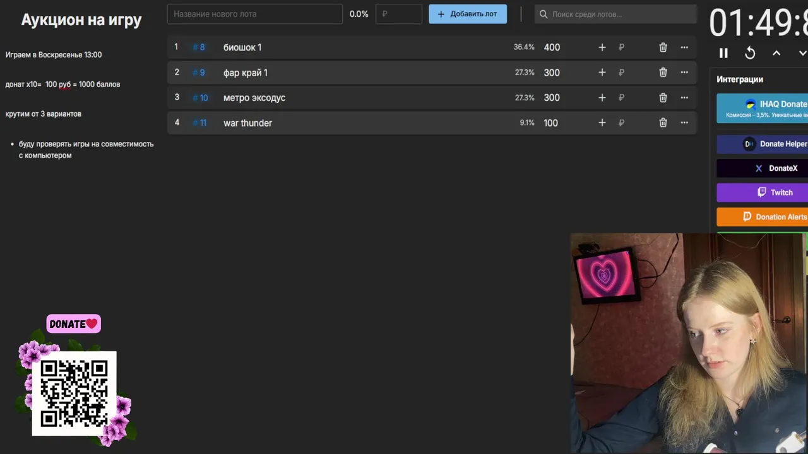Click ruble icon in метро эксодус row
This screenshot has width=808, height=454.
point(622,98)
